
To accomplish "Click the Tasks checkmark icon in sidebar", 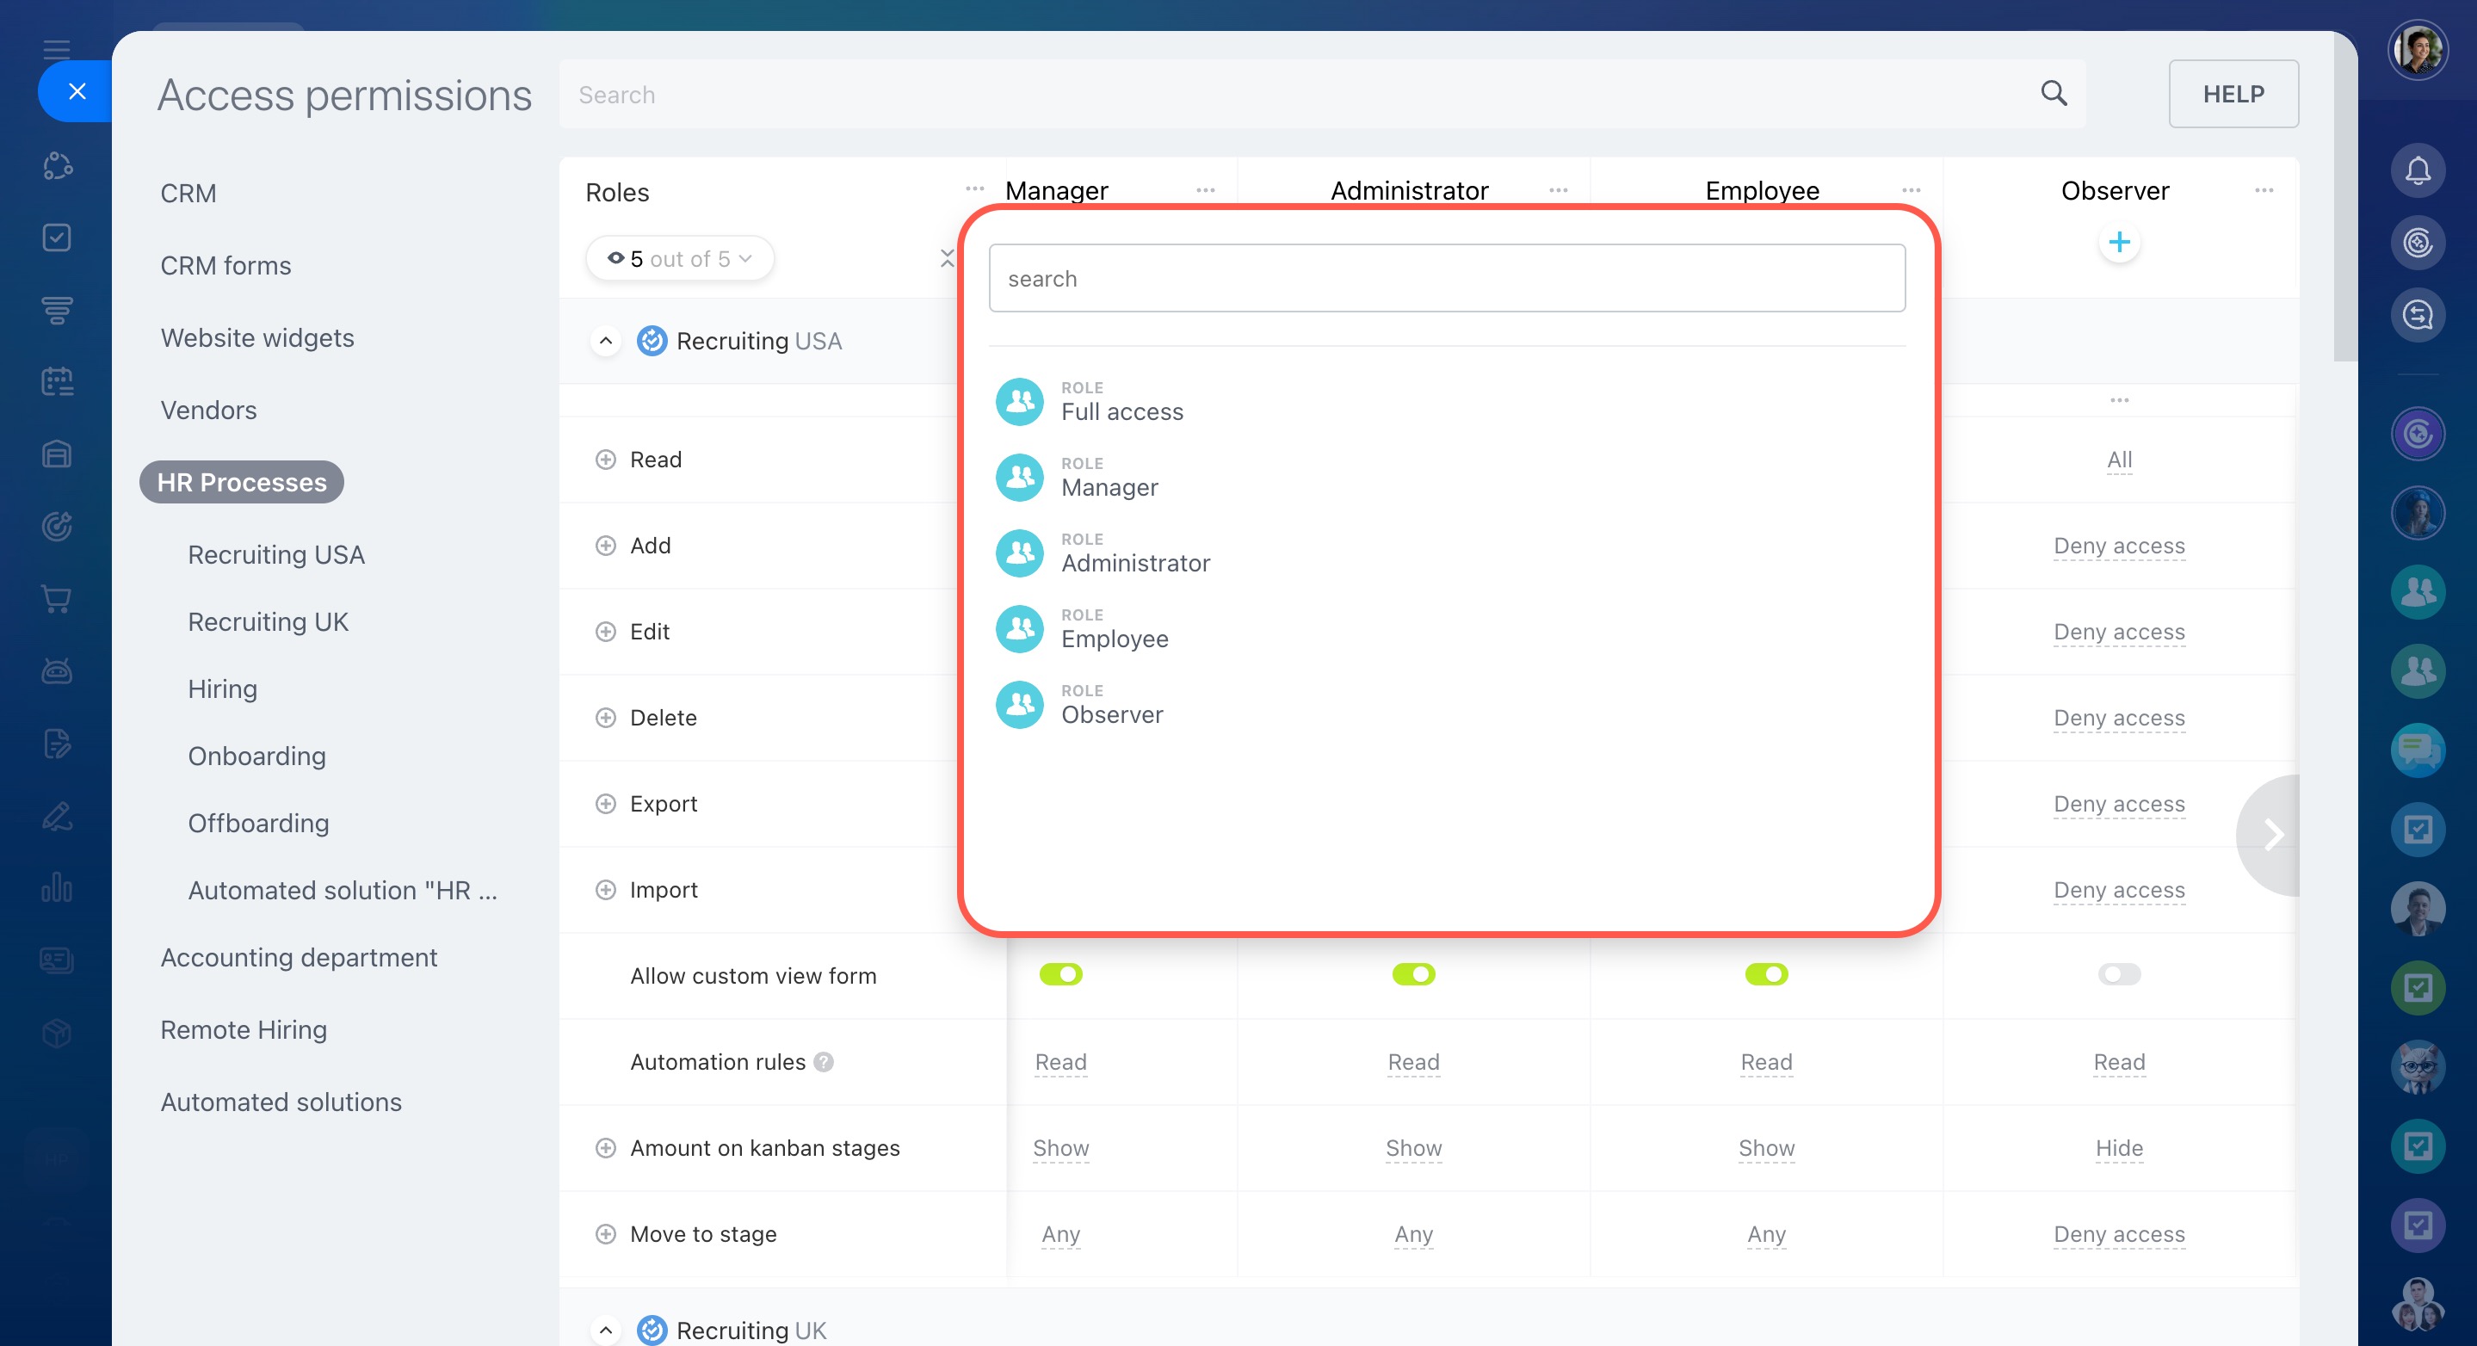I will 57,238.
